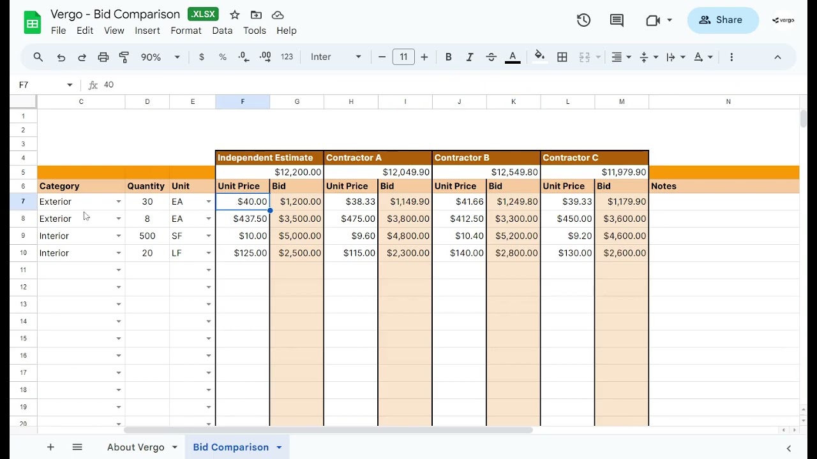Viewport: 817px width, 459px height.
Task: Click the .XLSX file badge
Action: (x=204, y=14)
